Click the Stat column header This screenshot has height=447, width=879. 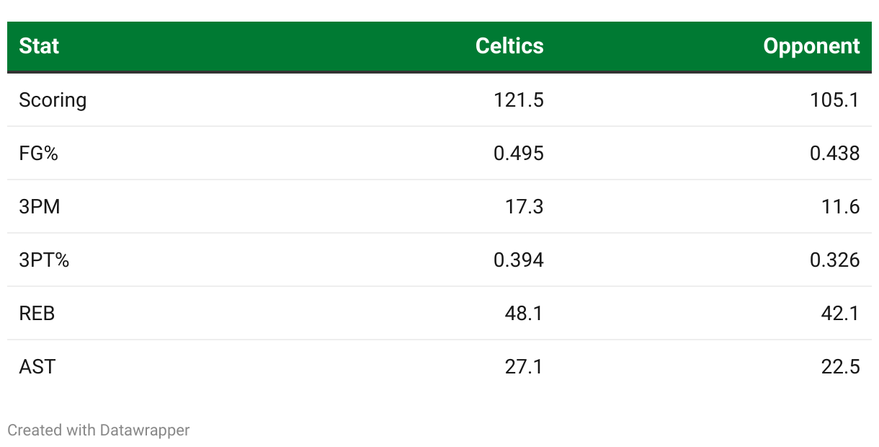coord(39,46)
